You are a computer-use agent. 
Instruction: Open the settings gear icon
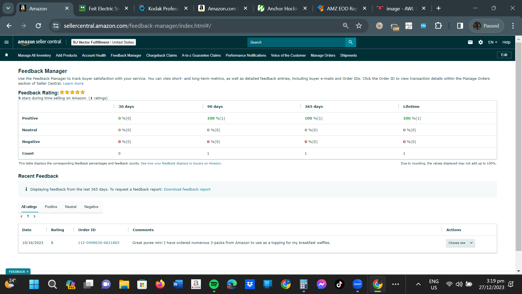point(480,42)
